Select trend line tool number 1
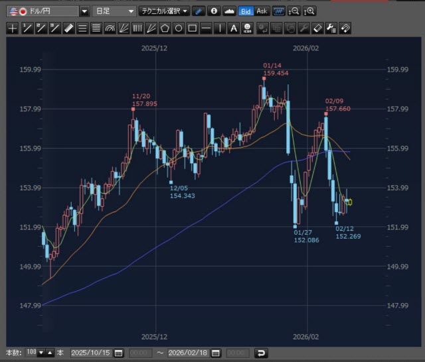This screenshot has width=425, height=362. click(27, 28)
